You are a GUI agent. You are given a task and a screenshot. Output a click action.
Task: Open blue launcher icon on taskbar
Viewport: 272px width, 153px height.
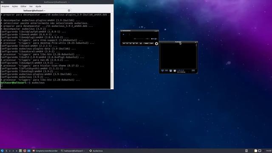point(29,151)
